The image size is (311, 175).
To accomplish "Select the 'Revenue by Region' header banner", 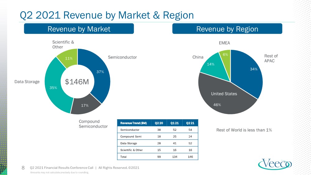I will click(x=227, y=29).
